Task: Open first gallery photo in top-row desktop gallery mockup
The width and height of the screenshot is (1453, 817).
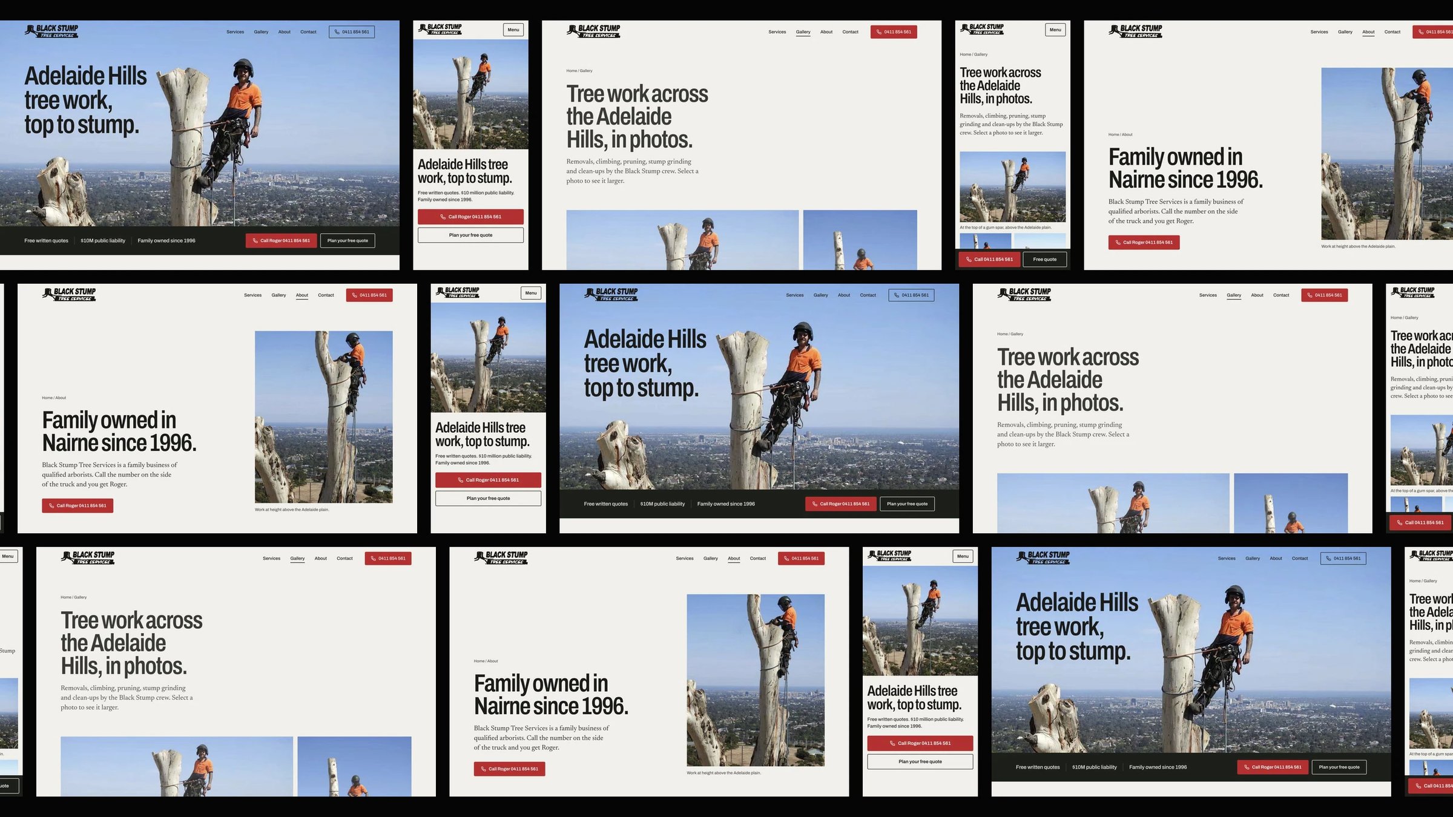Action: 682,240
